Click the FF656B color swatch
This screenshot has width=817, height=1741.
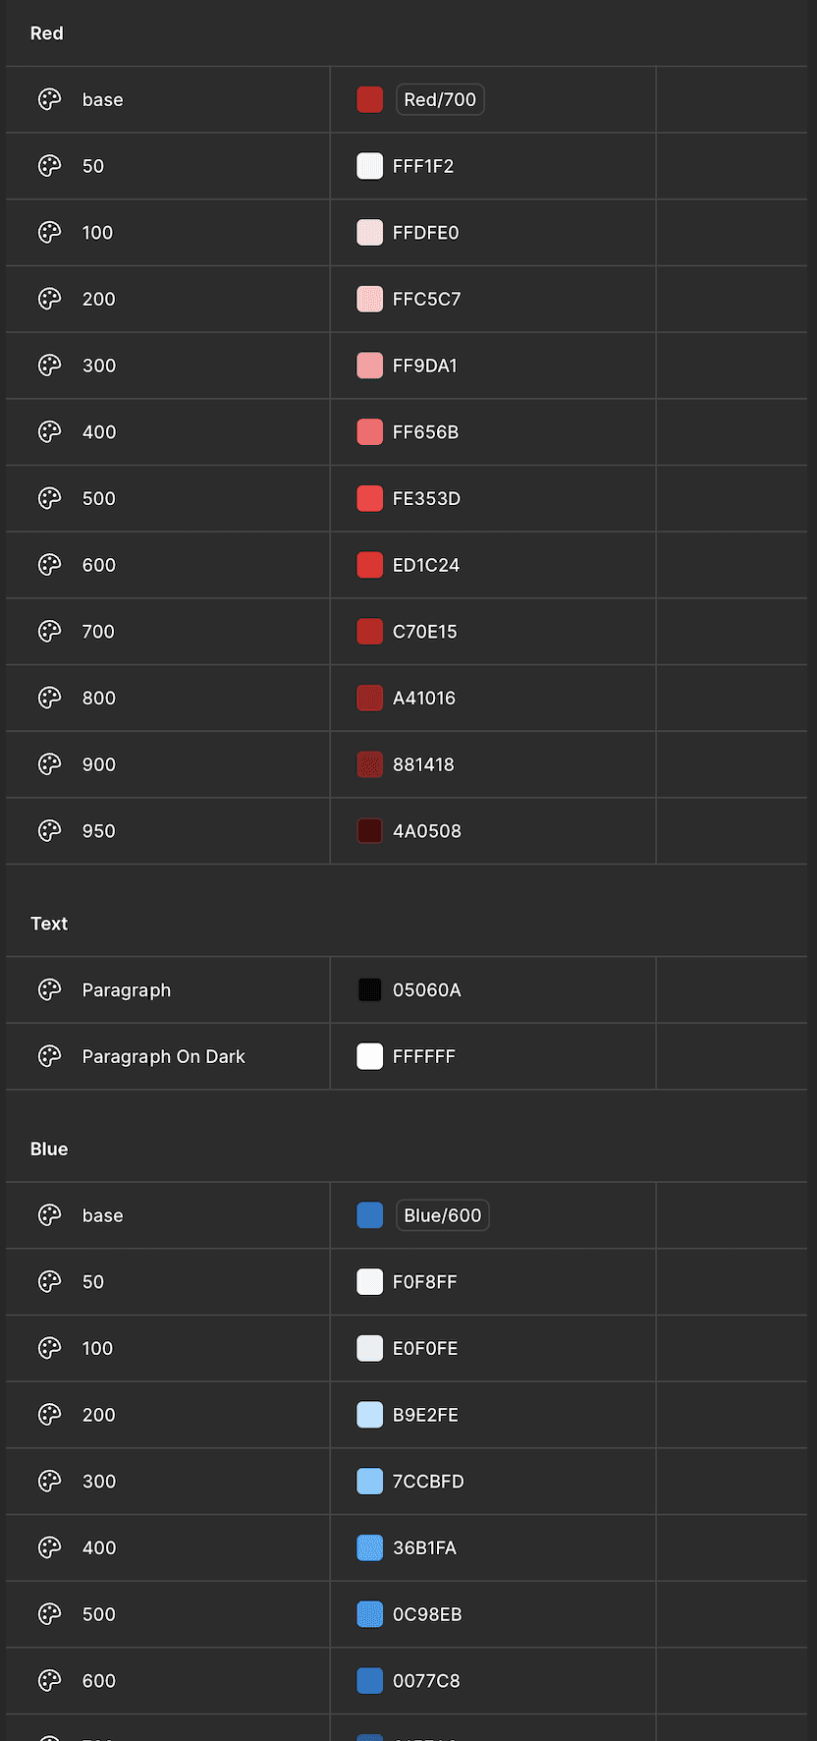click(x=369, y=431)
